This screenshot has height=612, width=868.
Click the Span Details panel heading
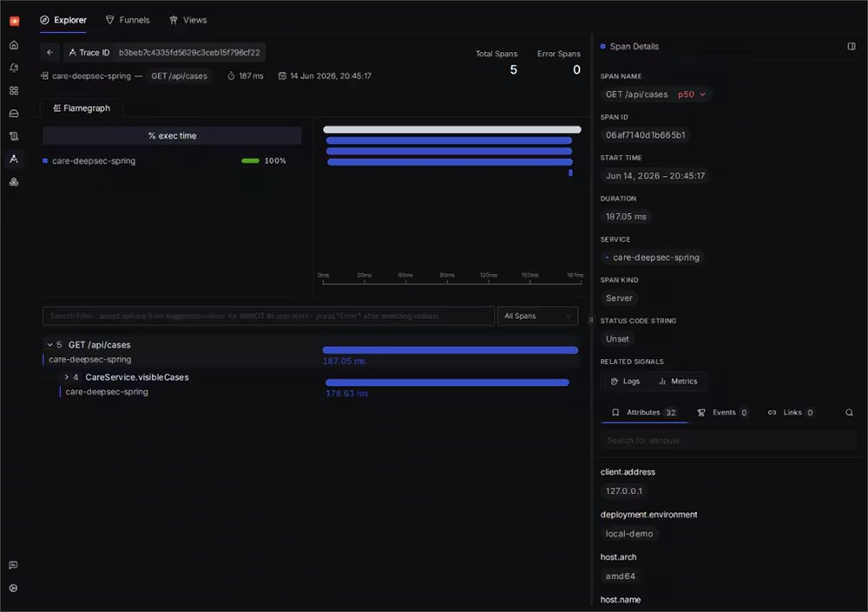(x=634, y=47)
